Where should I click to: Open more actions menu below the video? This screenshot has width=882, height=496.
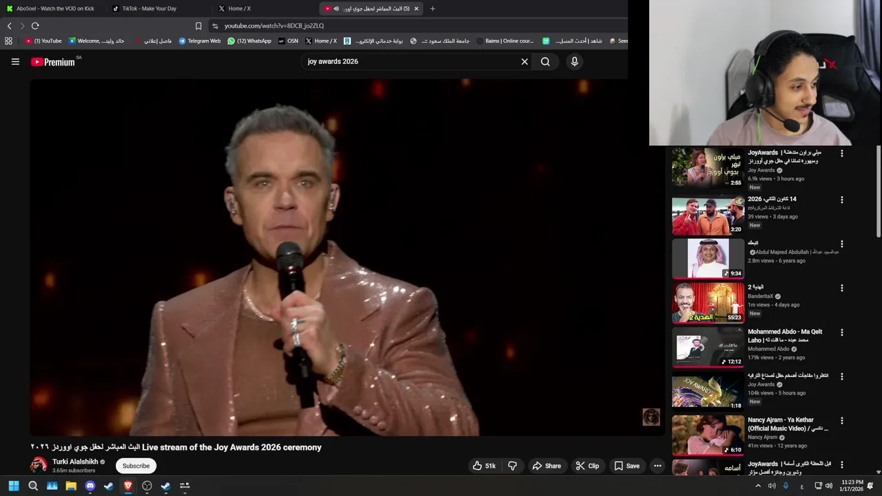point(657,466)
